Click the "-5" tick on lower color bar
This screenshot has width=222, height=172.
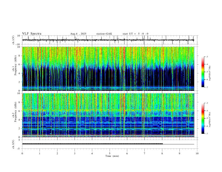(x=207, y=118)
